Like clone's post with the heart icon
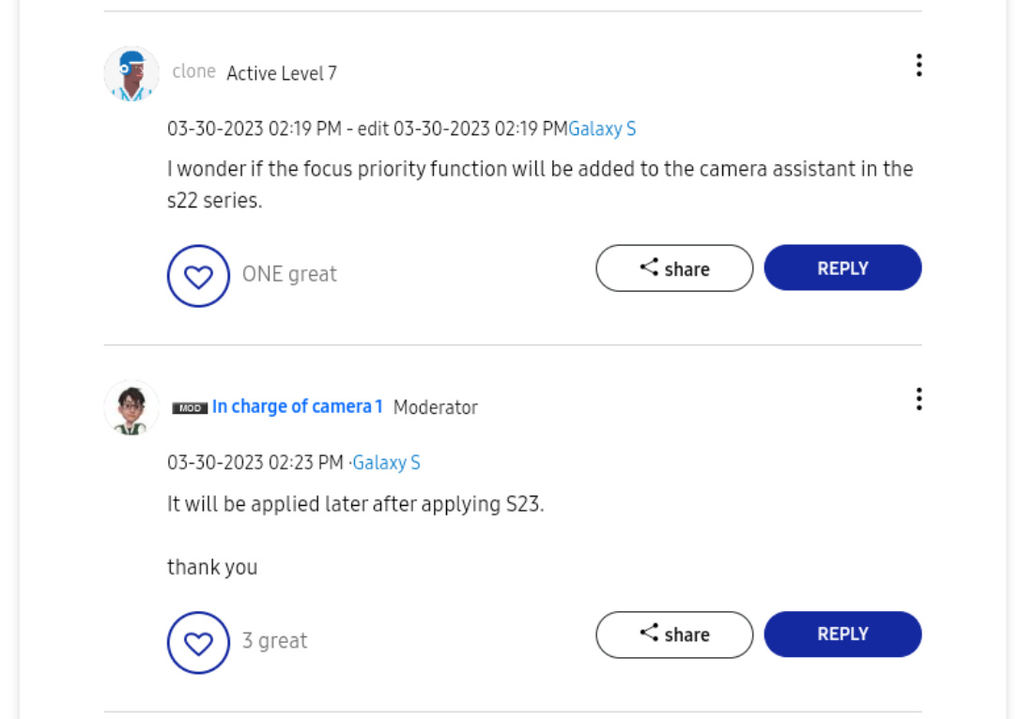1018x719 pixels. (198, 276)
